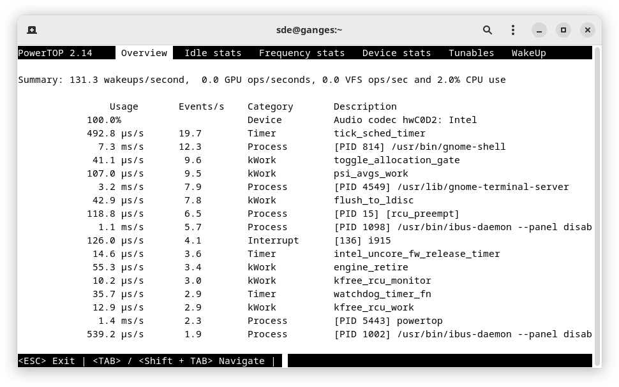
Task: Click the 100.0% usage value
Action: (x=104, y=120)
